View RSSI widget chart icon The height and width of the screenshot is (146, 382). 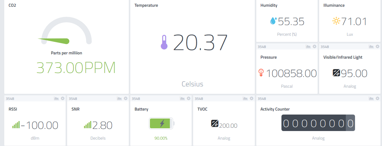pyautogui.click(x=56, y=98)
